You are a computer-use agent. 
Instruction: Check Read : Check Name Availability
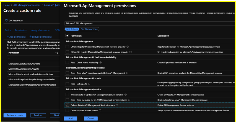click(x=67, y=62)
